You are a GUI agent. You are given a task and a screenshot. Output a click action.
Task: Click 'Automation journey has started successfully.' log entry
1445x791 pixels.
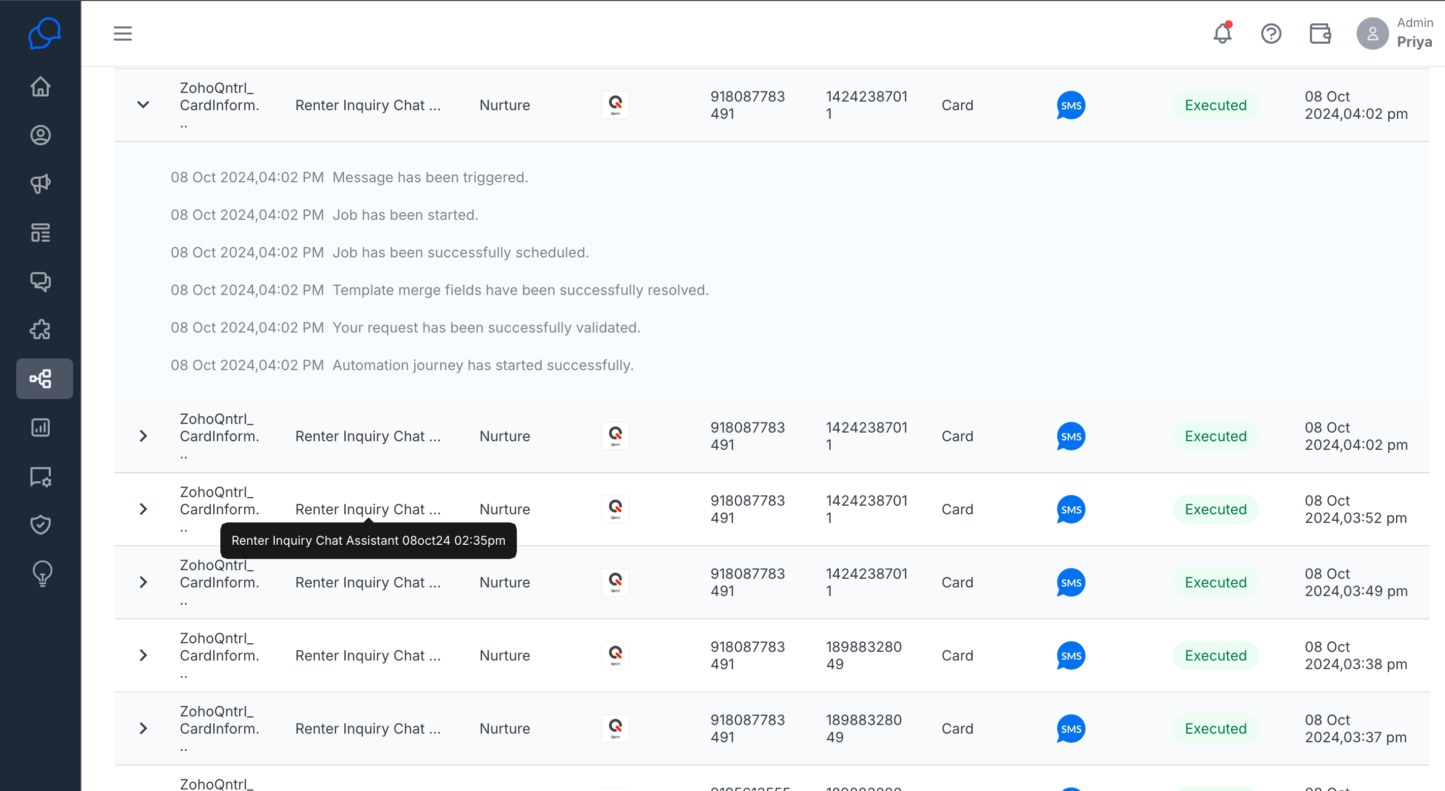[x=483, y=365]
